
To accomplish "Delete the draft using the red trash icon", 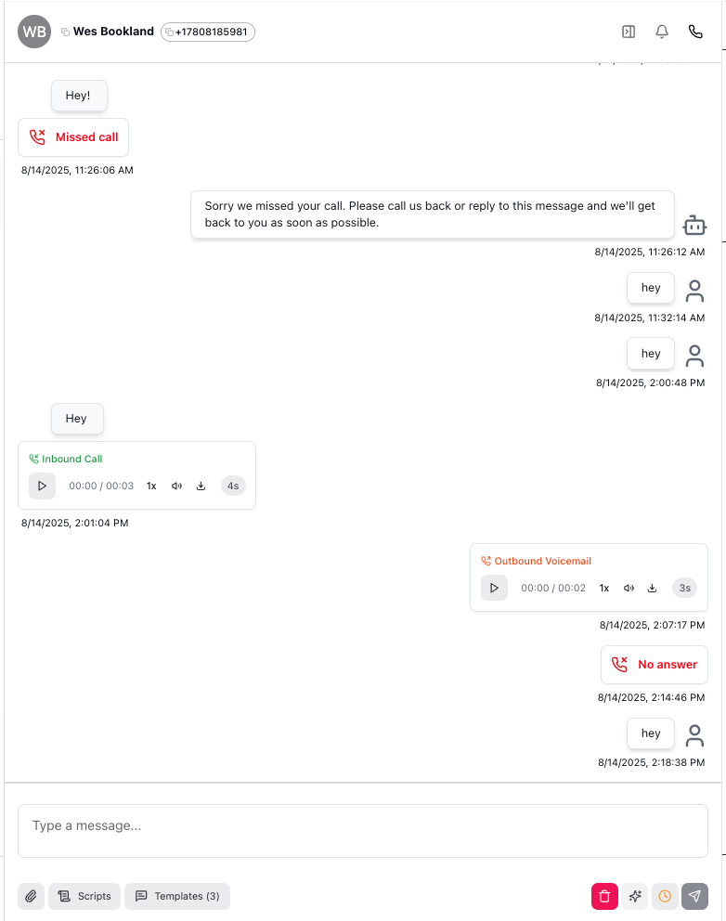I will click(604, 896).
